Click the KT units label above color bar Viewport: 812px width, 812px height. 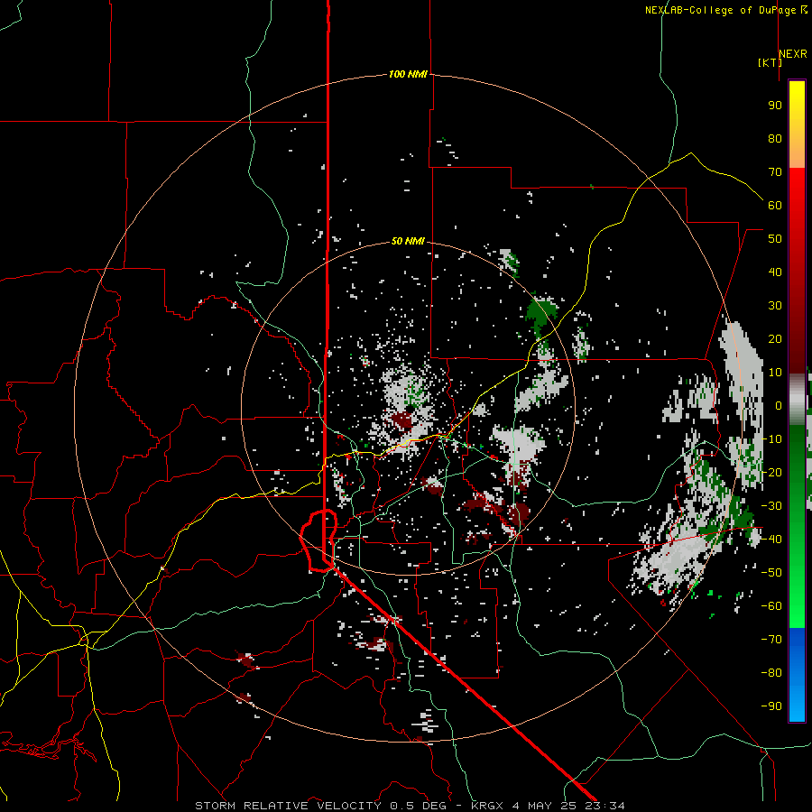[x=770, y=62]
